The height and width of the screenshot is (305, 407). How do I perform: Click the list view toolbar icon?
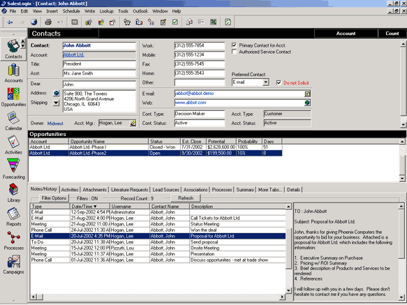75,22
